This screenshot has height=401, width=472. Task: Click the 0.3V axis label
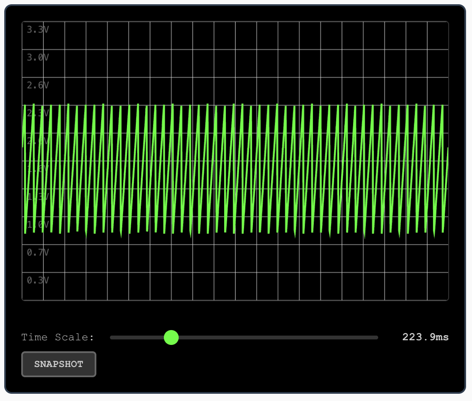38,280
